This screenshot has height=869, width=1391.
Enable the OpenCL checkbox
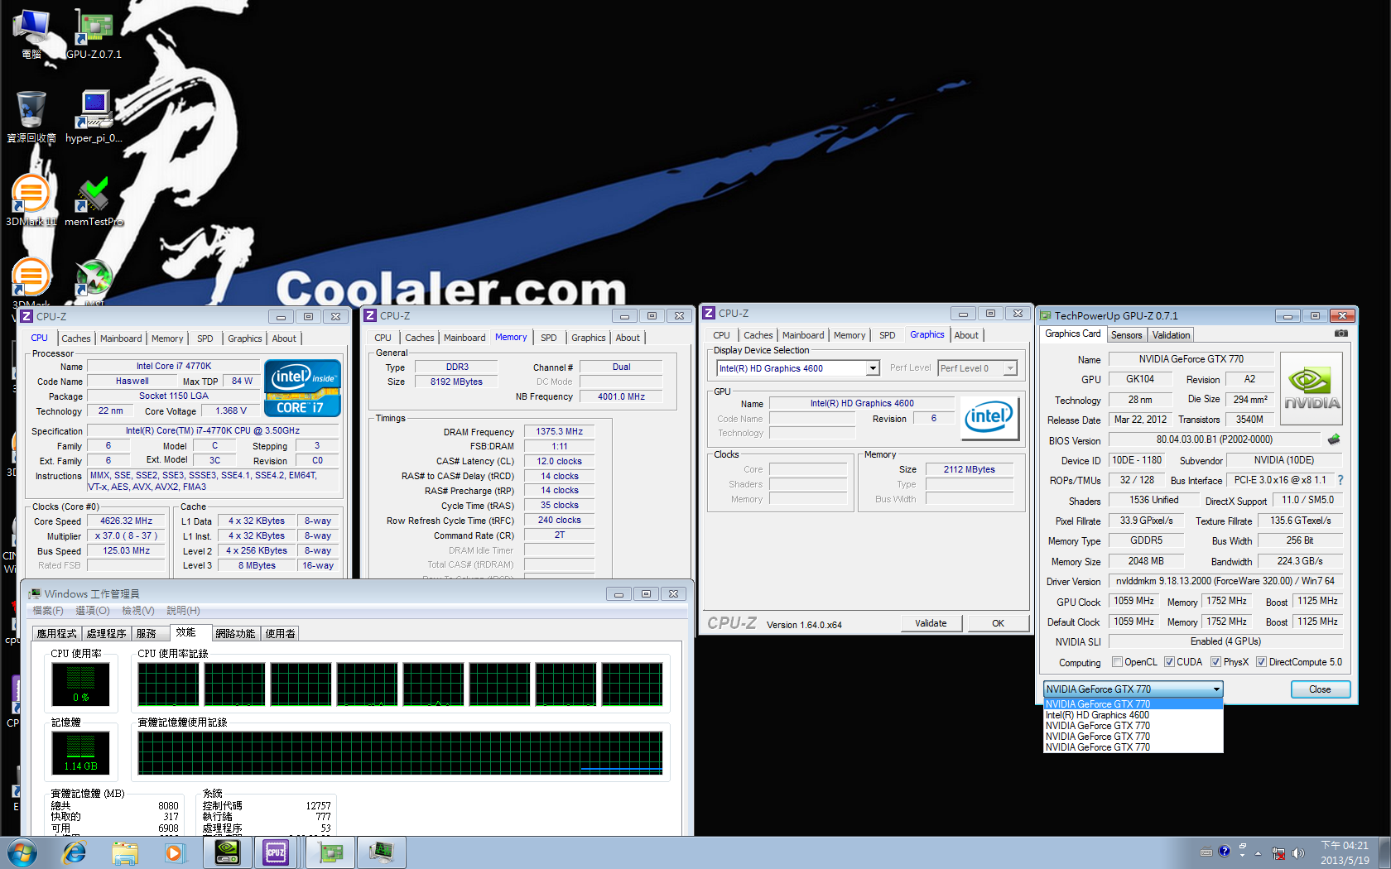pyautogui.click(x=1117, y=662)
